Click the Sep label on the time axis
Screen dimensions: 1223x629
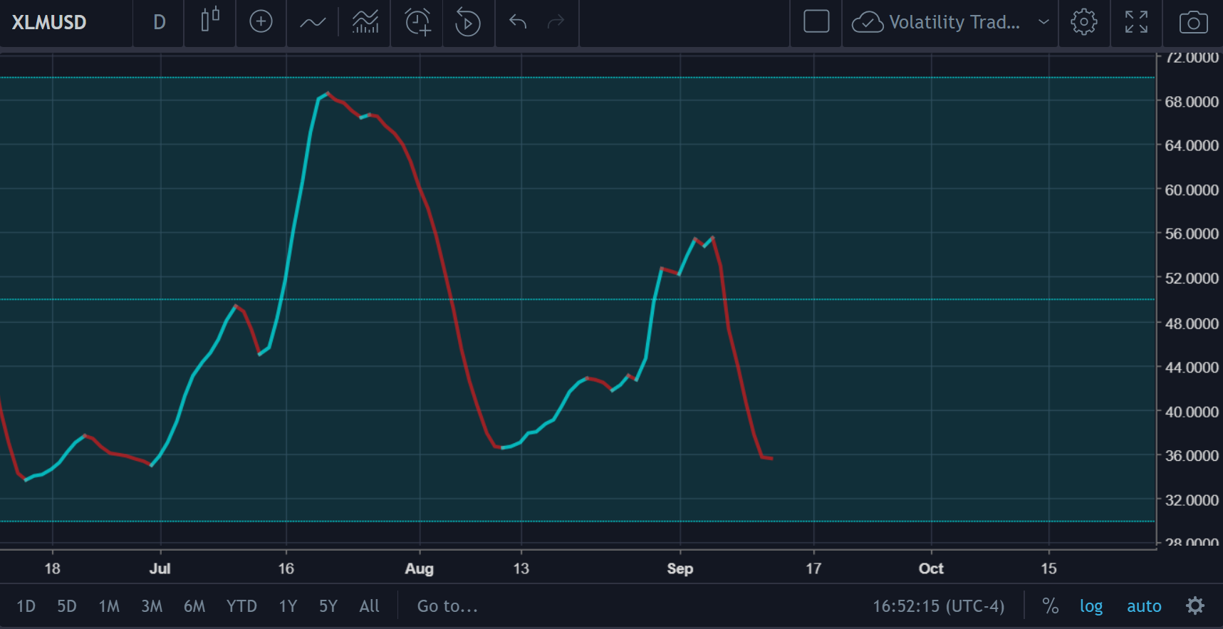coord(680,568)
